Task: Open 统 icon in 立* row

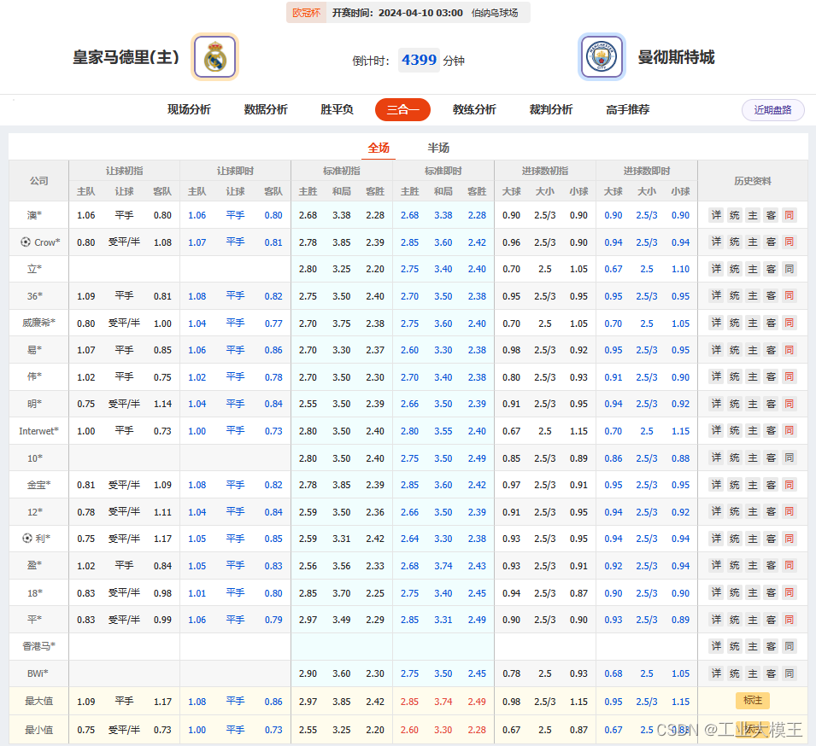Action: (735, 269)
